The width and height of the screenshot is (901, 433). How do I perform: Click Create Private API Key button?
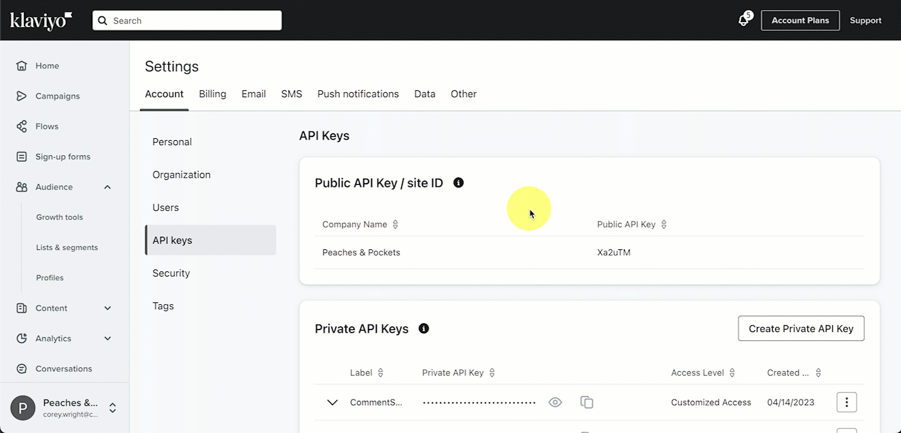[801, 328]
